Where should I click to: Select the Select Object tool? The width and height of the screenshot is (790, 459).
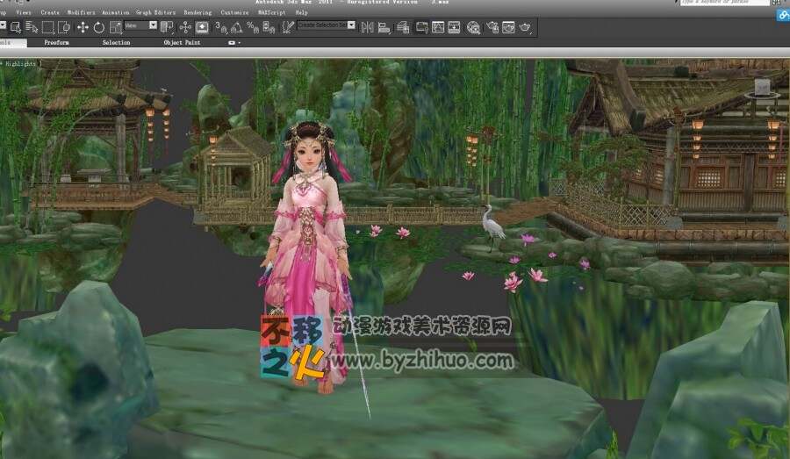click(x=16, y=27)
